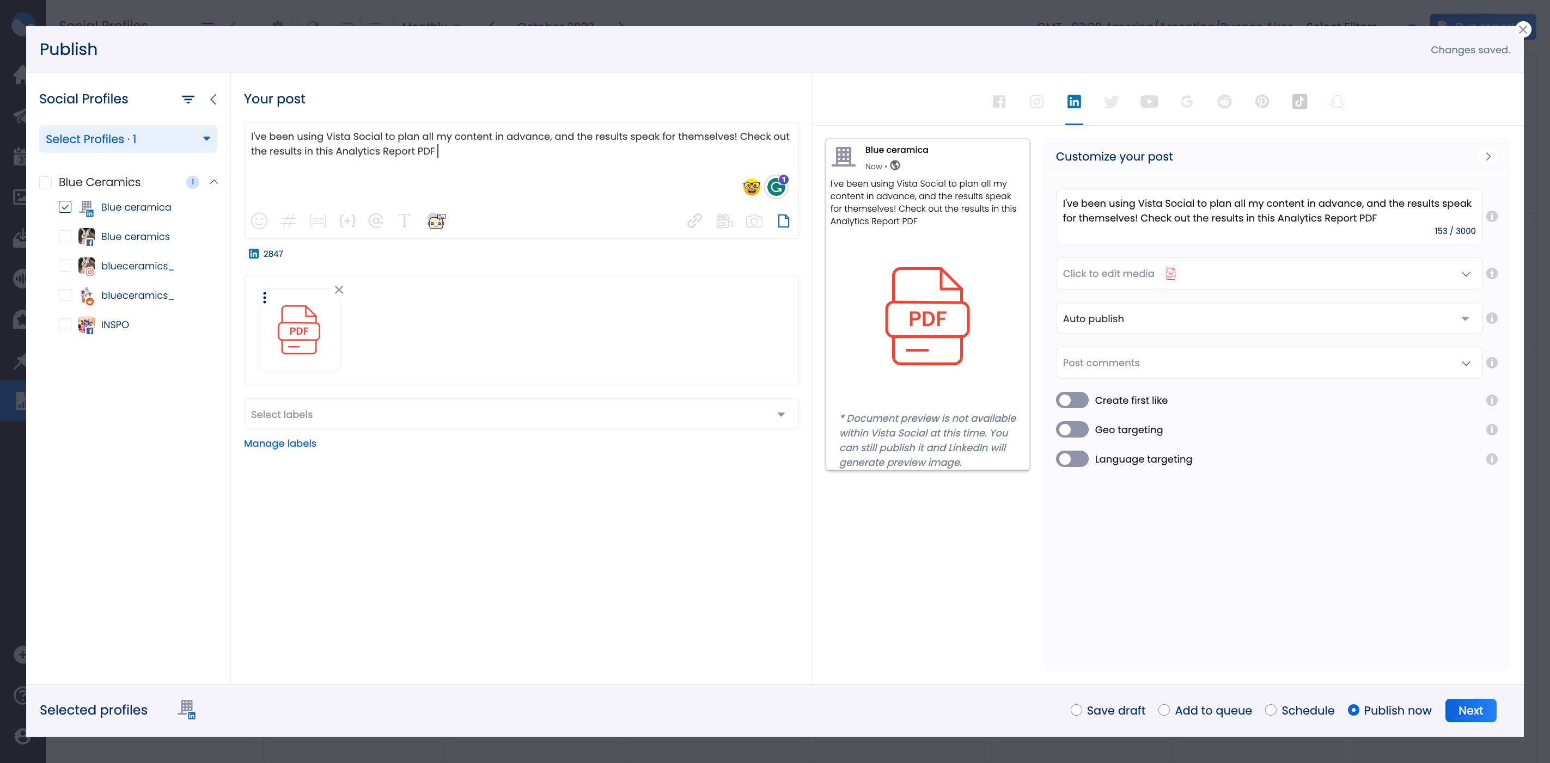The height and width of the screenshot is (763, 1550).
Task: Switch preview to Snapchat tab
Action: point(1337,102)
